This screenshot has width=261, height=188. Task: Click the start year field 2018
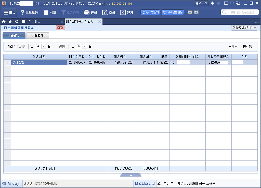tap(23, 46)
